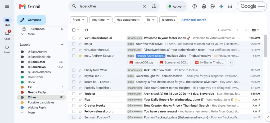
Task: Open the Advanced search link
Action: 194,20
